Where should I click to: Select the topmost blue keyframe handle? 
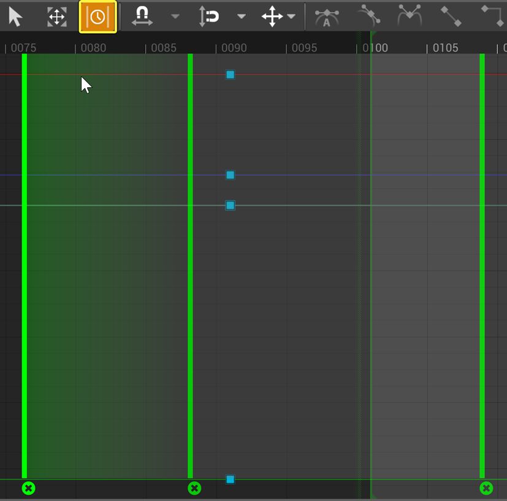pyautogui.click(x=230, y=74)
